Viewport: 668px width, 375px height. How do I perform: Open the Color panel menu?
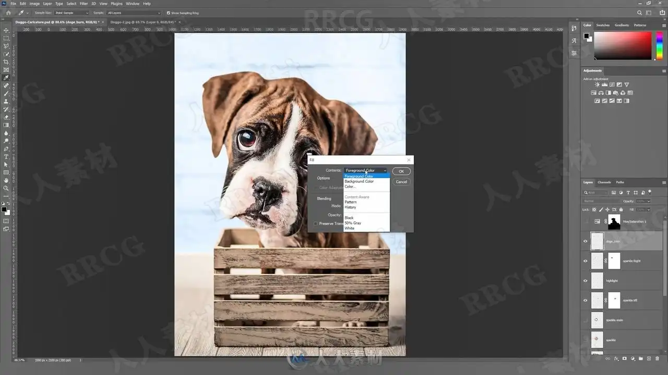pos(664,25)
